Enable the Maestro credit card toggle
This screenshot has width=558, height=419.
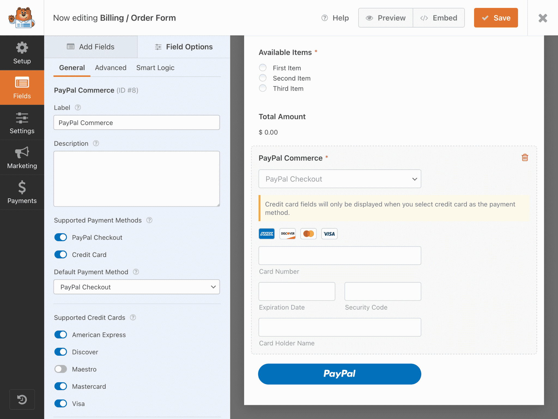pos(60,369)
